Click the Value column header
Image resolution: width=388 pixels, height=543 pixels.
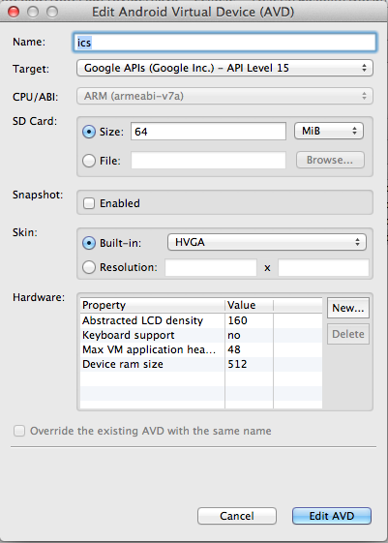pos(249,305)
